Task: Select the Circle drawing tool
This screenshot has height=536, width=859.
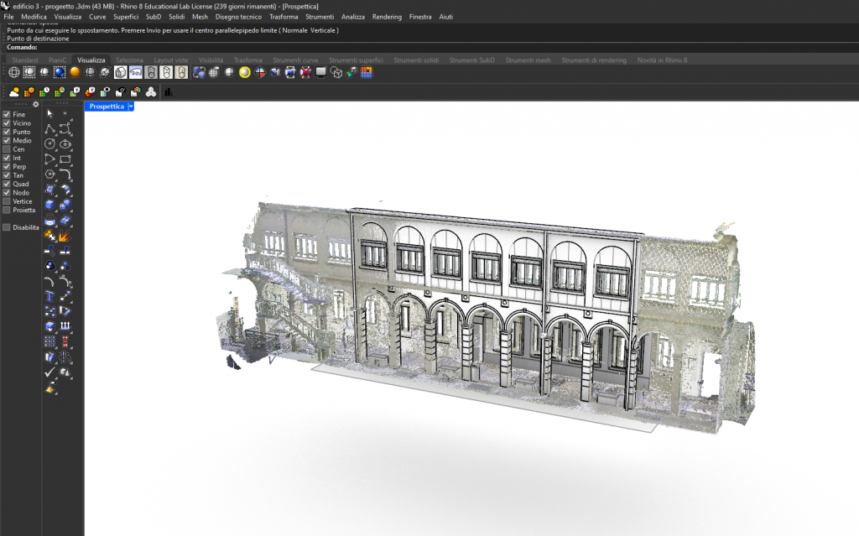Action: [50, 143]
